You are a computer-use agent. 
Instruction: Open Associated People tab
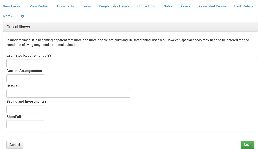click(212, 6)
